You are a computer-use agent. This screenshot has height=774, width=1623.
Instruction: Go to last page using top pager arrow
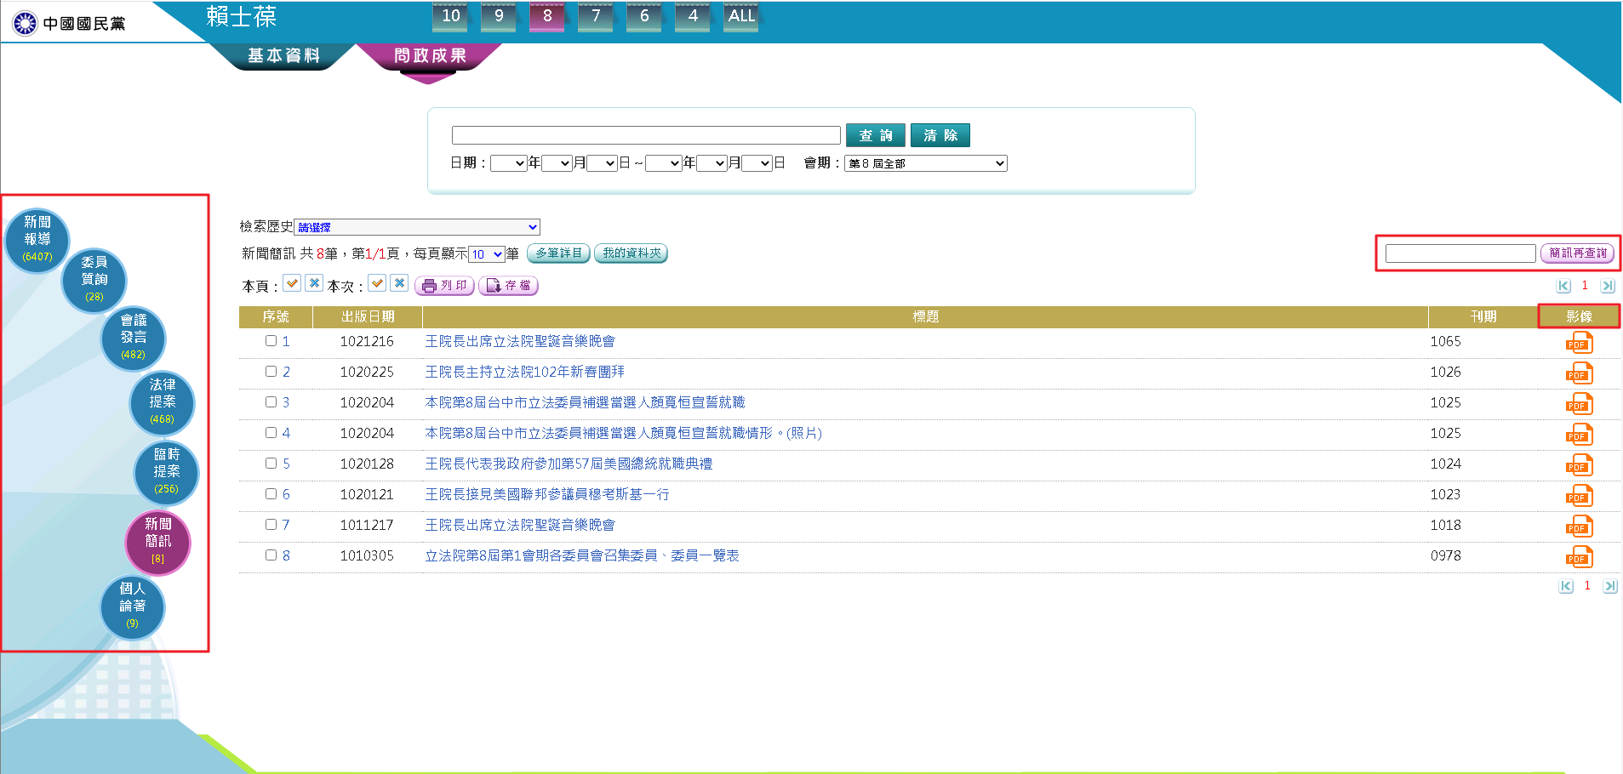pos(1607,287)
